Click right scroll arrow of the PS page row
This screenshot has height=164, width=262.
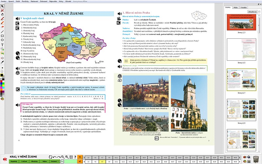click(240, 158)
